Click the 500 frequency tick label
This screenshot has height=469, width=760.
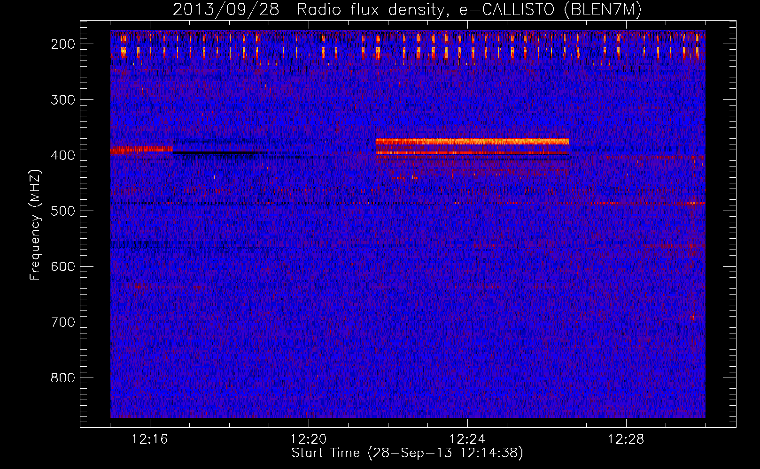click(x=62, y=211)
